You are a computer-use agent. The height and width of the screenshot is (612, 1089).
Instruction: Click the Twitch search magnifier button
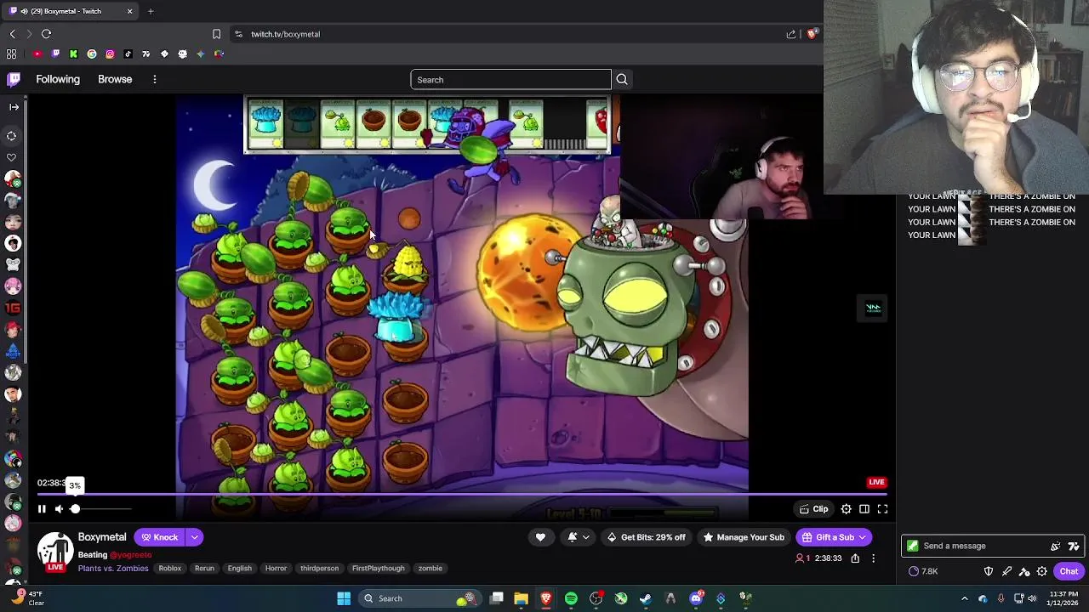pyautogui.click(x=622, y=80)
